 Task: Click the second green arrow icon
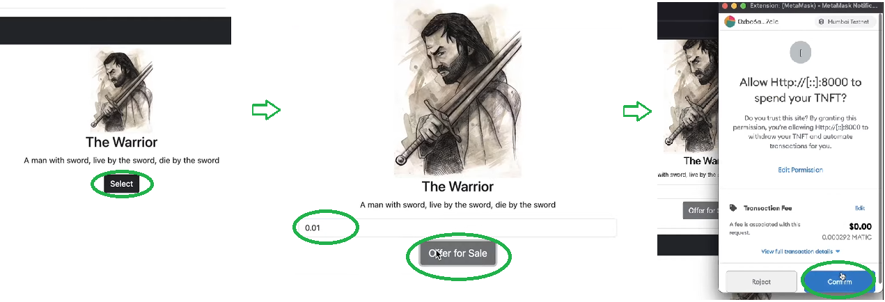(637, 111)
